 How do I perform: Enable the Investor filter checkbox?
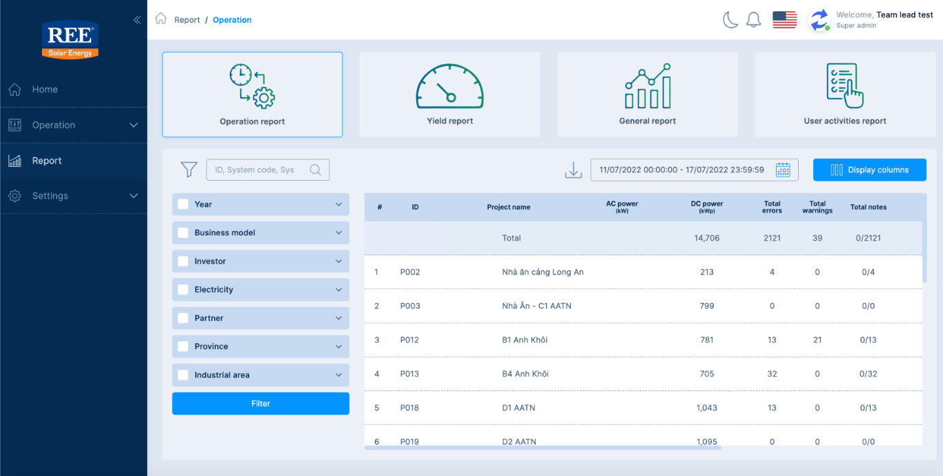(183, 261)
